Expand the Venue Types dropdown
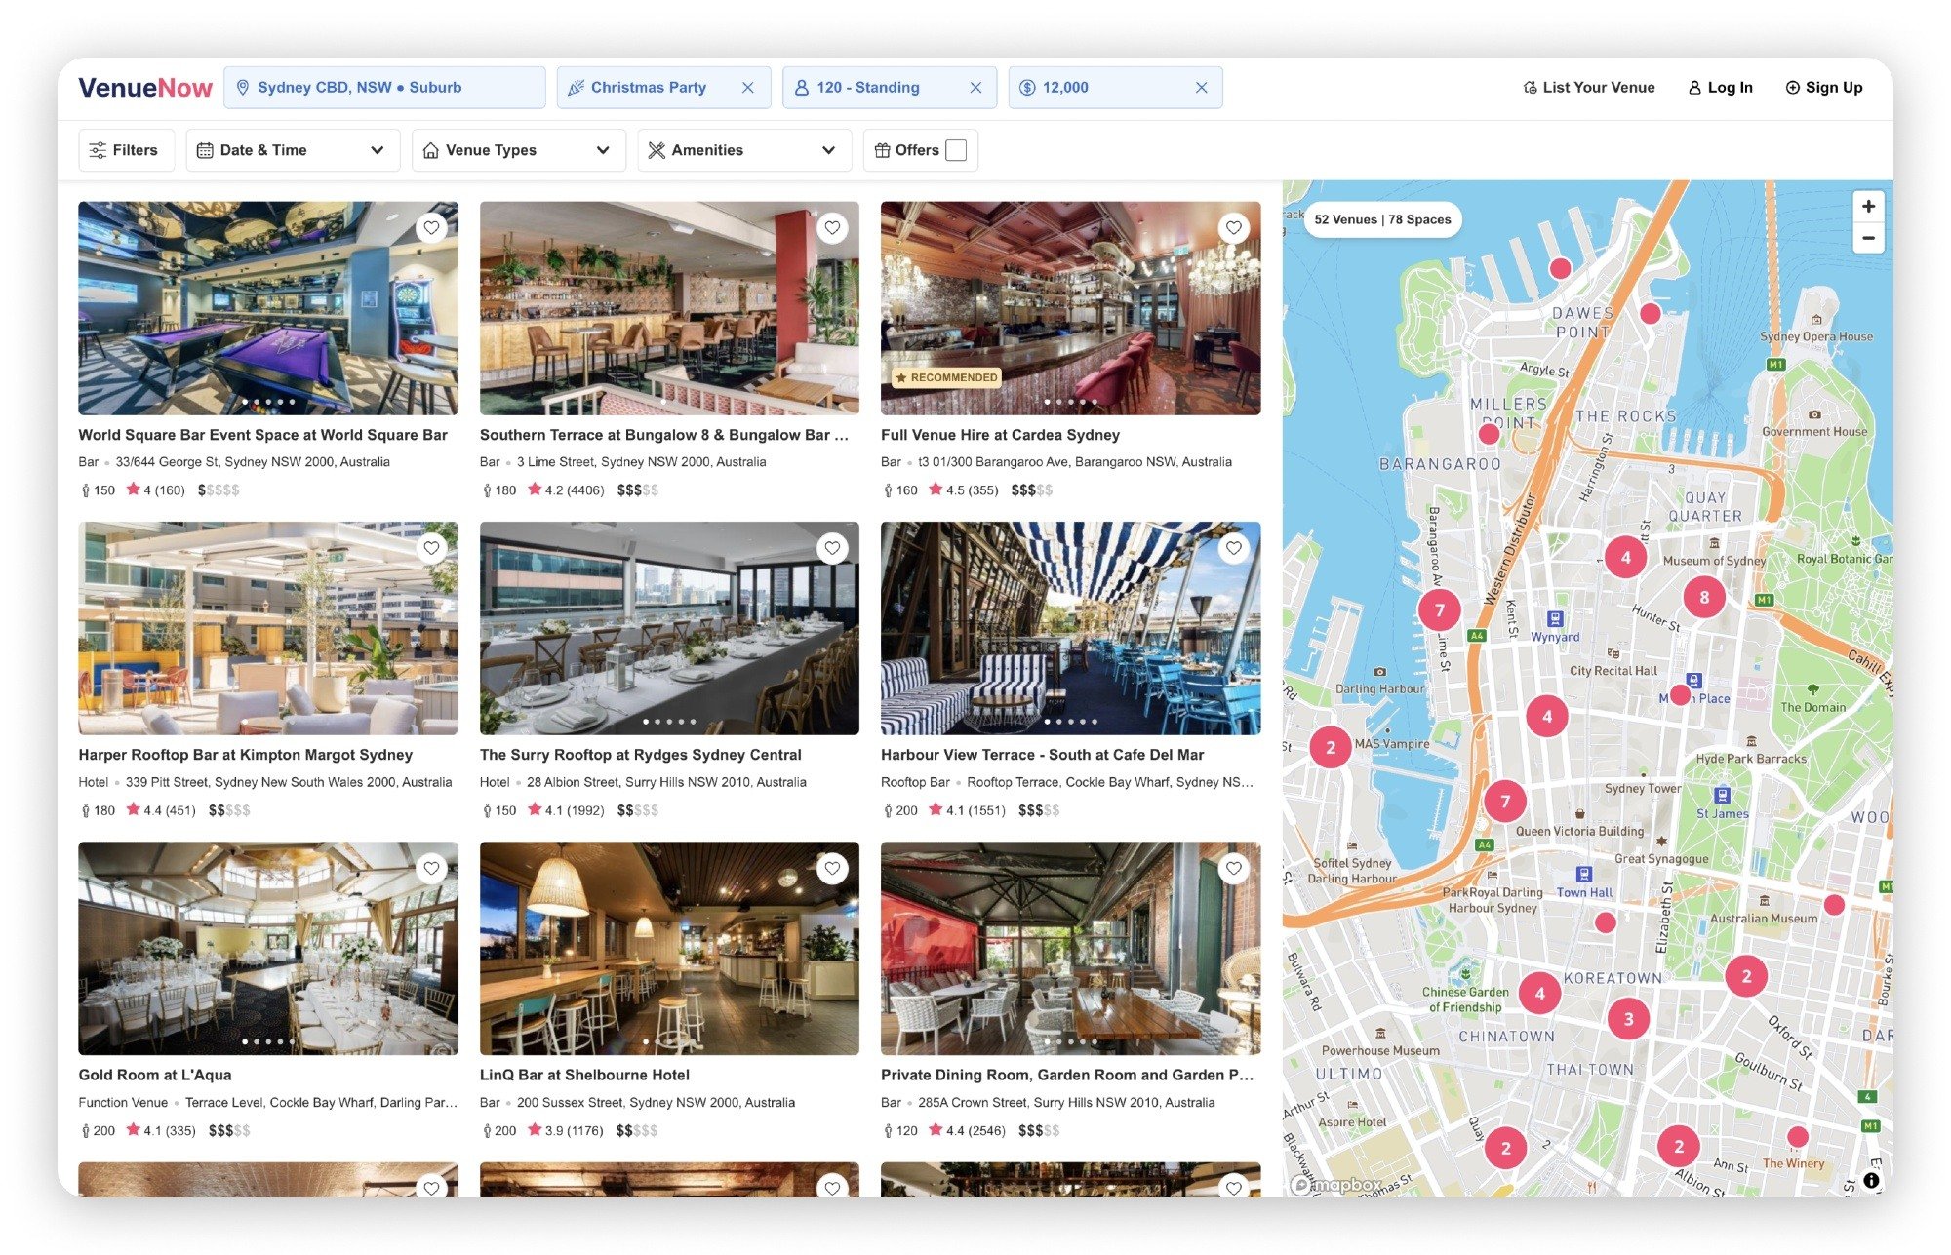This screenshot has width=1951, height=1255. pyautogui.click(x=518, y=150)
